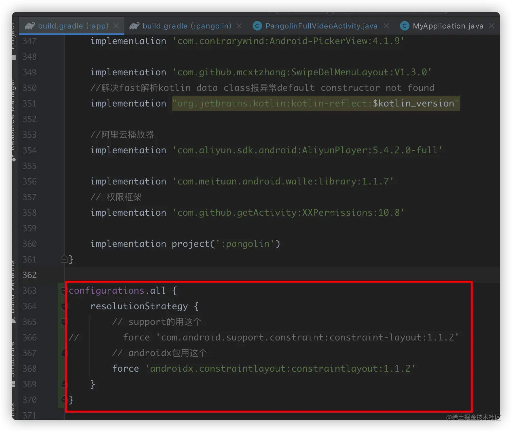Switch to PangolinFullVideoActivity.java tab

point(321,26)
